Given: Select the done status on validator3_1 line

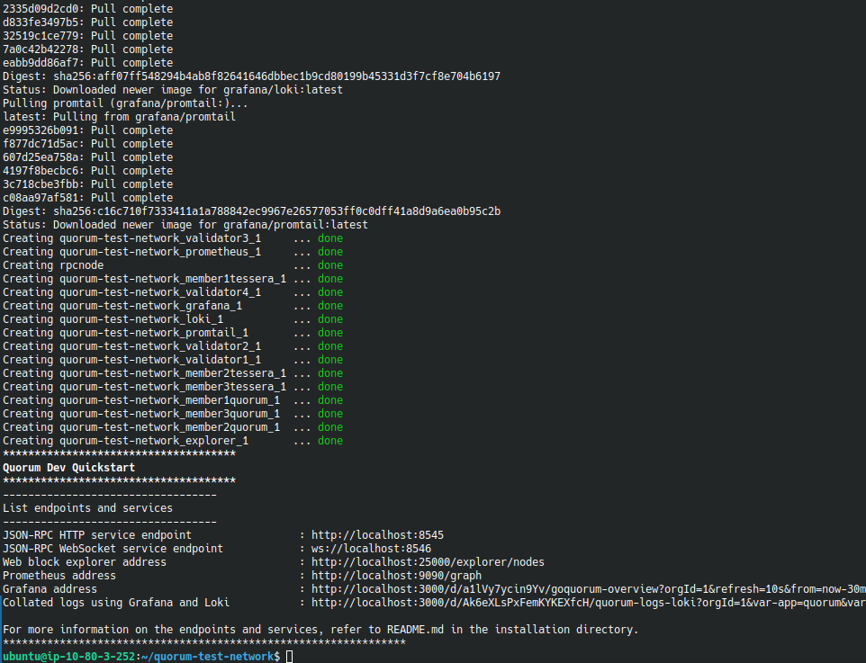Looking at the screenshot, I should click(x=330, y=237).
